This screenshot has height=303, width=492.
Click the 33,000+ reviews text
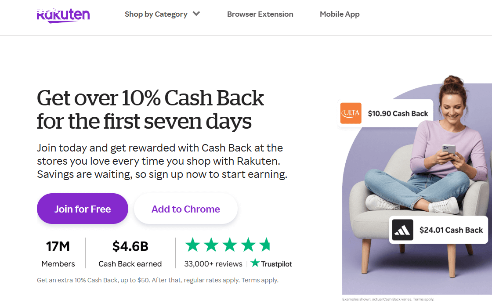(x=213, y=264)
